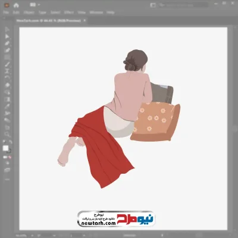Open the Type menu

click(x=42, y=12)
